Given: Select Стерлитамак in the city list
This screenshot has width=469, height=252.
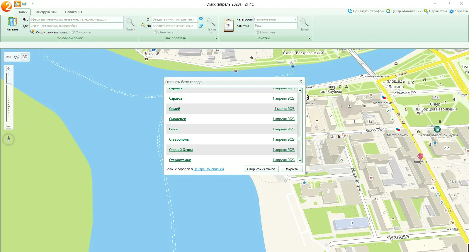Looking at the screenshot, I should coord(180,160).
